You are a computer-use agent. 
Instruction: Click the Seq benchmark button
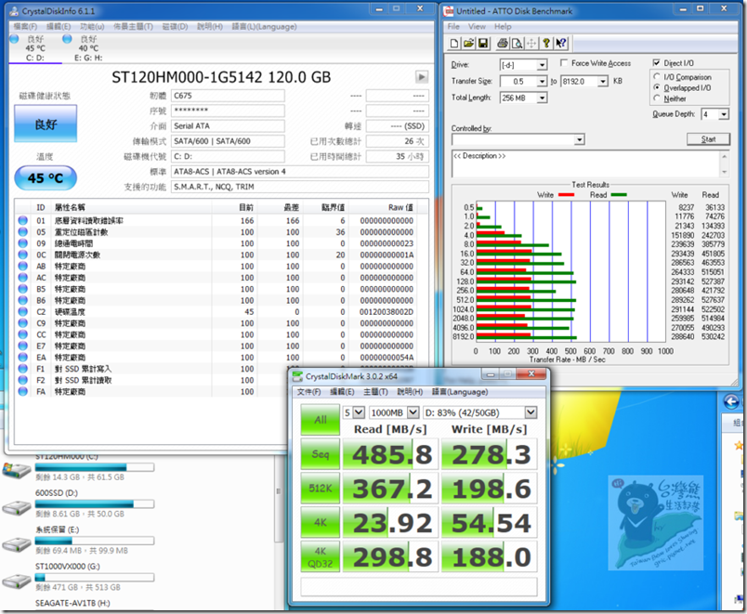(x=320, y=455)
